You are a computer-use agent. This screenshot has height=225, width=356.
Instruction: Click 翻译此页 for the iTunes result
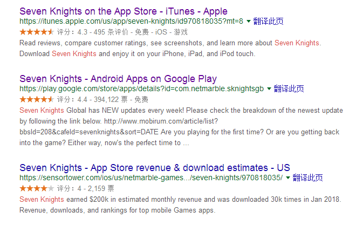(x=268, y=22)
